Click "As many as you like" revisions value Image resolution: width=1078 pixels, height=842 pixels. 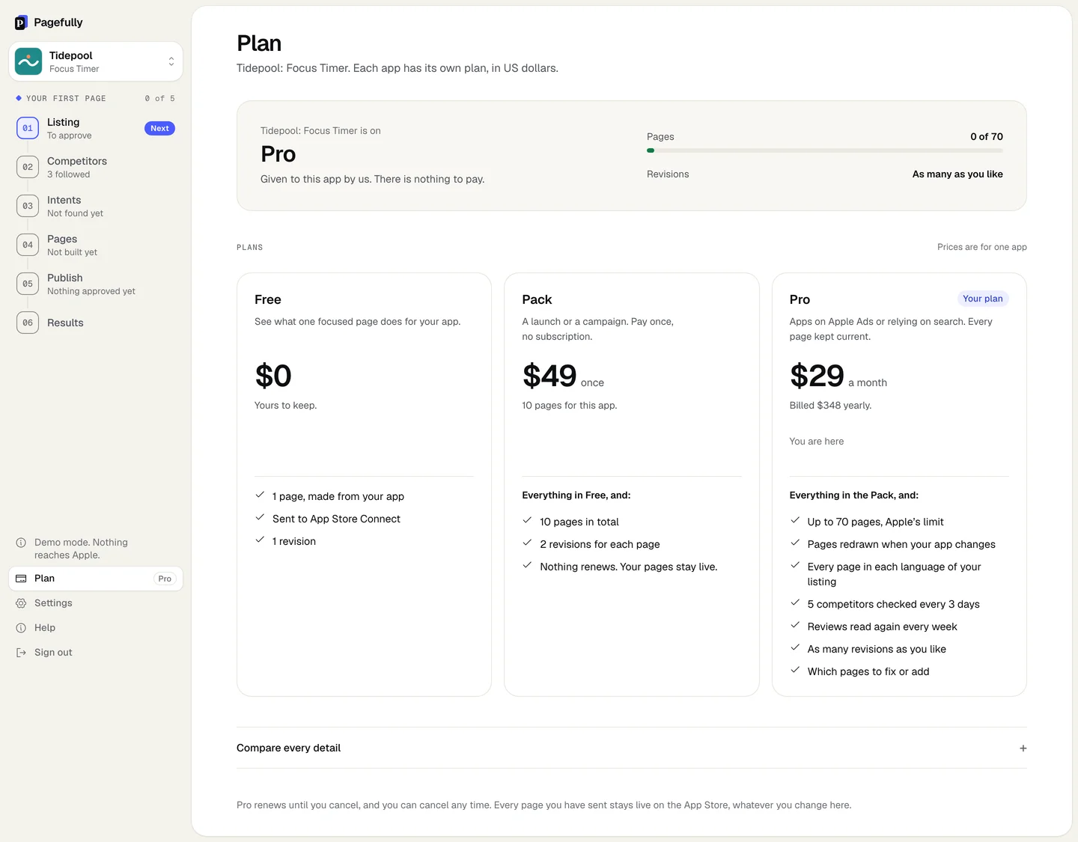tap(957, 174)
